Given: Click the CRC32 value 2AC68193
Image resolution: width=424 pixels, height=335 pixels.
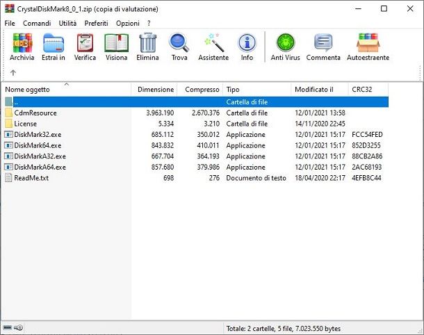Looking at the screenshot, I should (367, 167).
